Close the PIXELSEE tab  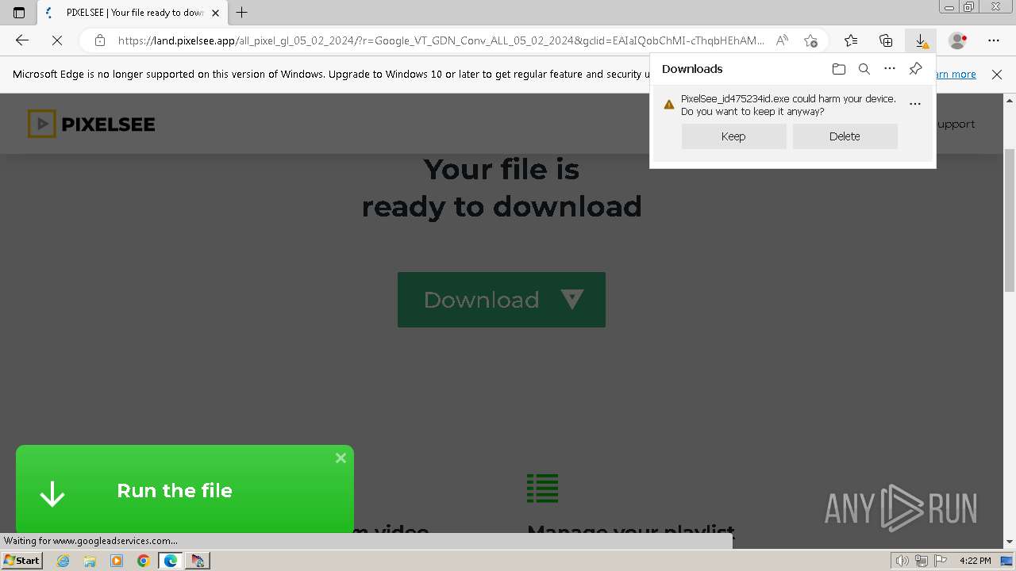215,13
